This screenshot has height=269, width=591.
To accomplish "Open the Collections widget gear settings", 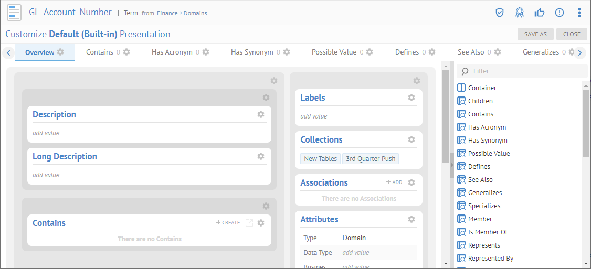I will 411,139.
